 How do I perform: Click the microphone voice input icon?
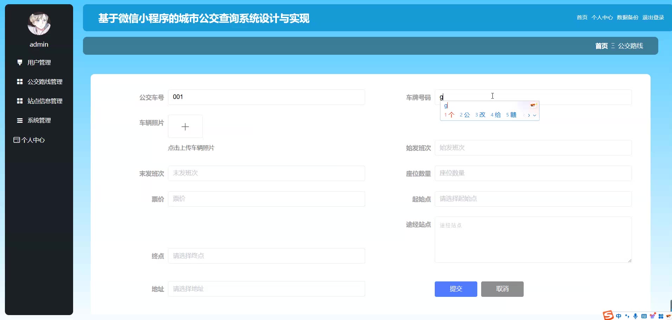(635, 316)
